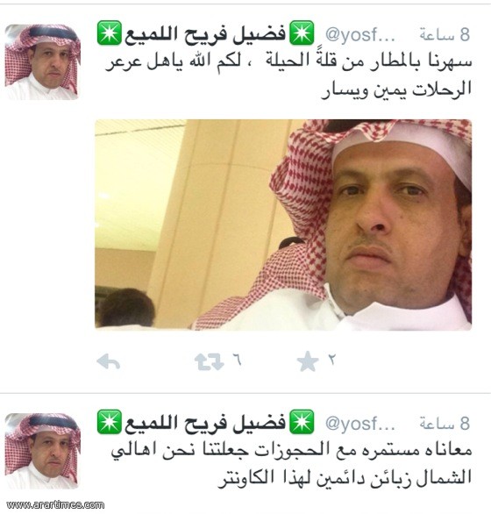Viewport: 491px width, 514px height.
Task: Retweet the first tweet
Action: tap(209, 362)
